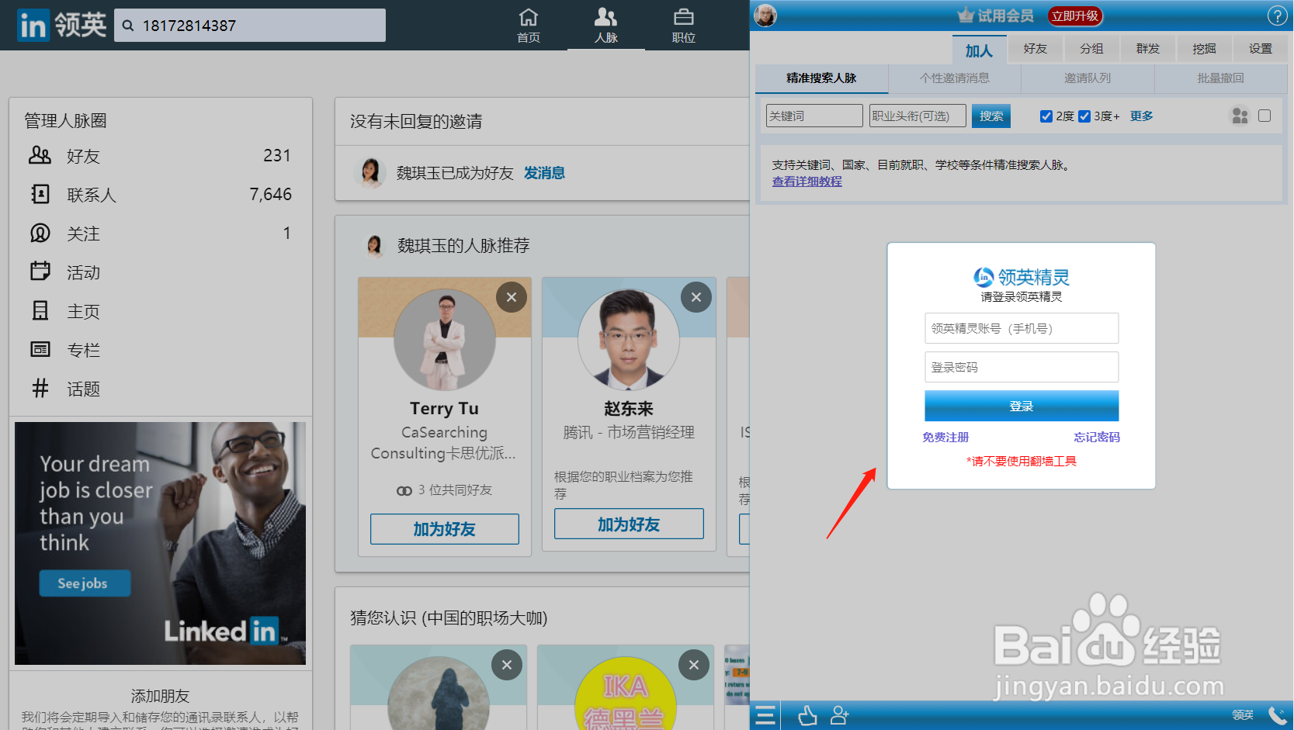
Task: Open the 职位 jobs icon
Action: coord(684,17)
